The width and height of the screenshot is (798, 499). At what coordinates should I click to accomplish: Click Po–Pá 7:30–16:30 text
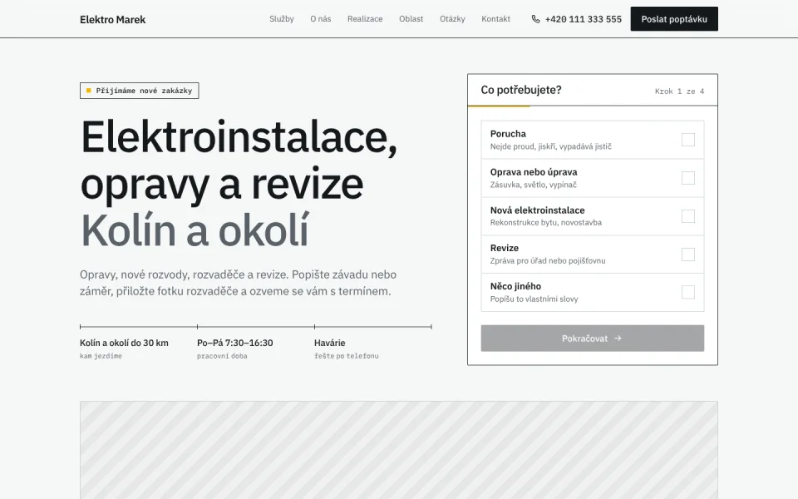(x=234, y=343)
